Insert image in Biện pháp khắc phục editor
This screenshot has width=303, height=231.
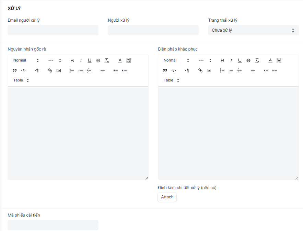click(209, 70)
